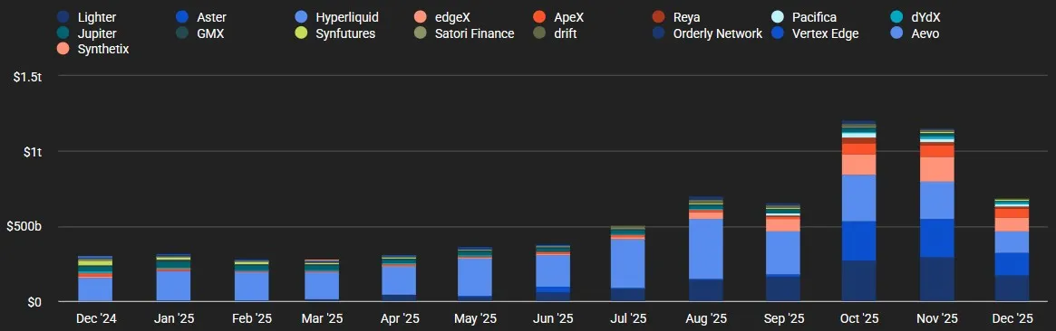The height and width of the screenshot is (331, 1056).
Task: Select the Hyperliquid segment of Oct '25 bar
Action: coord(858,198)
